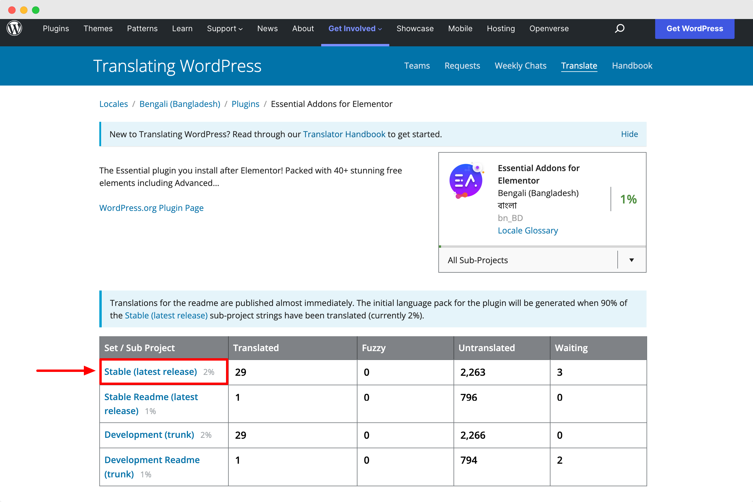
Task: Open Stable (latest release) sub-project row
Action: [x=150, y=371]
